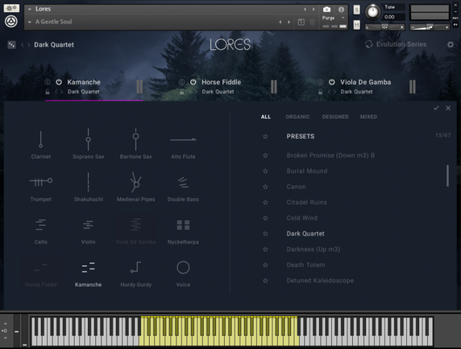Select the Clarinet instrument icon
Viewport: 461px width, 349px height.
click(41, 140)
